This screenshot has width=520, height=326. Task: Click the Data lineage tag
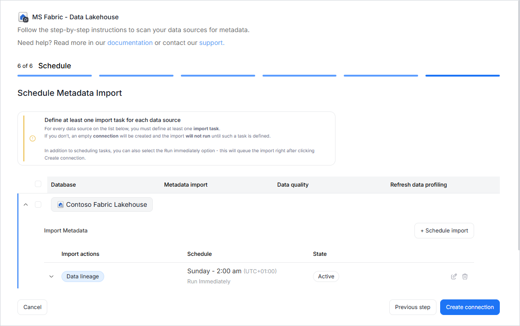pos(83,276)
